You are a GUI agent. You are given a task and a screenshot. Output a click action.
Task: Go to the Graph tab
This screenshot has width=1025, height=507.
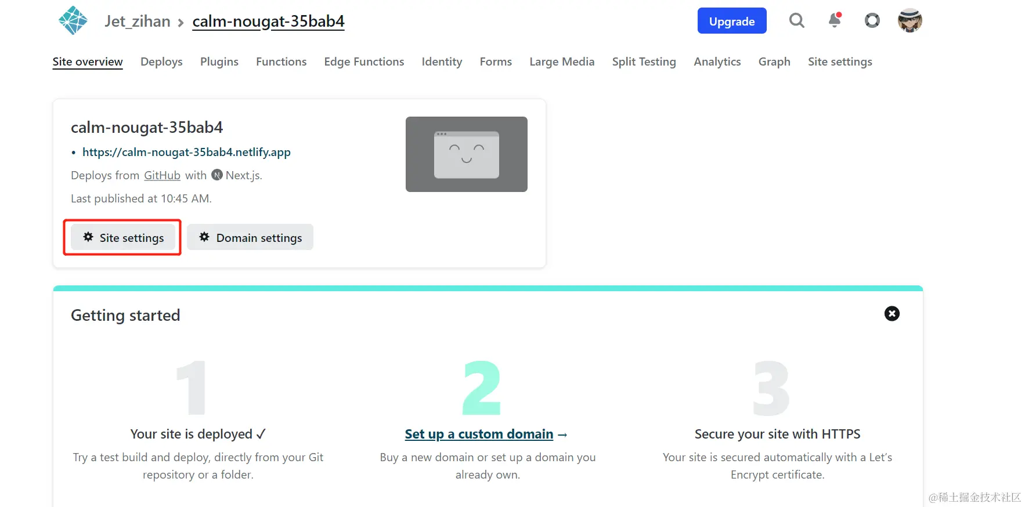pos(774,61)
